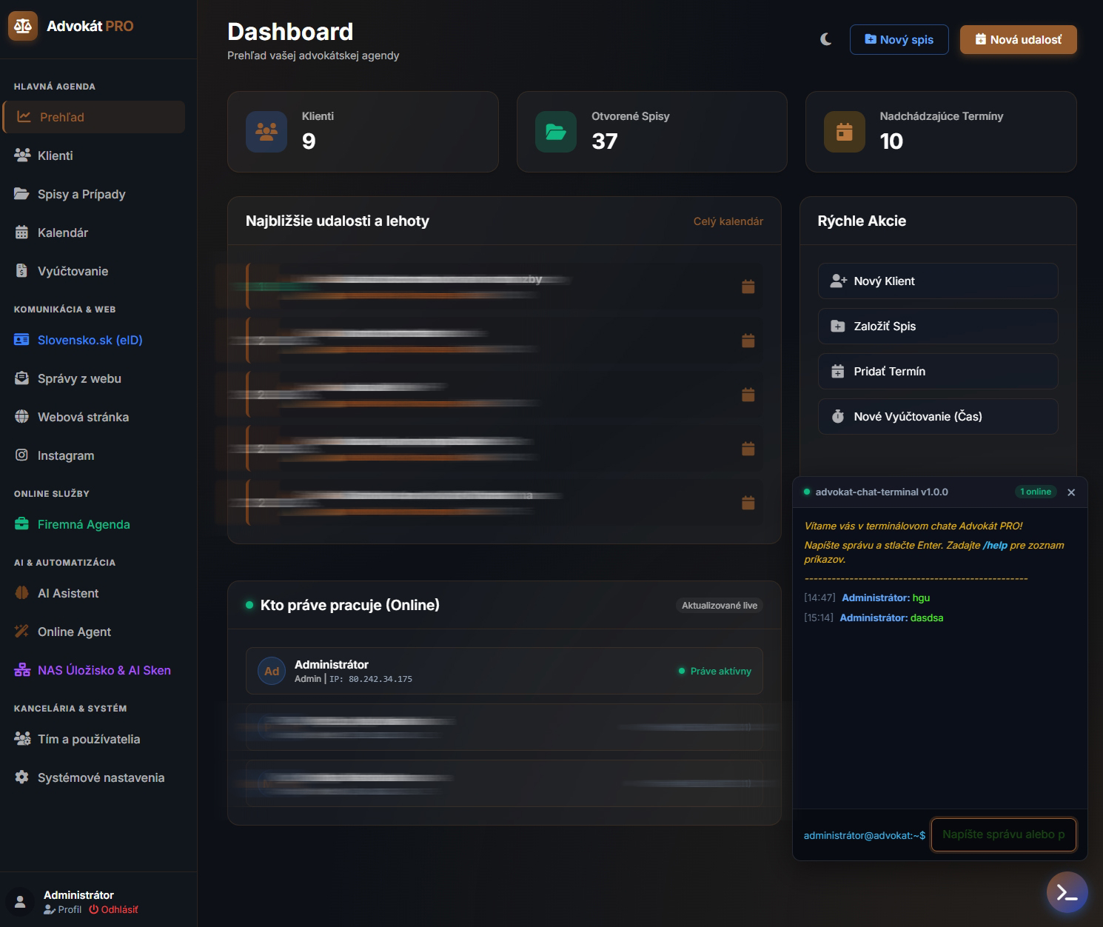This screenshot has height=927, width=1103.
Task: Click the Systémové nastavenia gear icon
Action: click(22, 777)
